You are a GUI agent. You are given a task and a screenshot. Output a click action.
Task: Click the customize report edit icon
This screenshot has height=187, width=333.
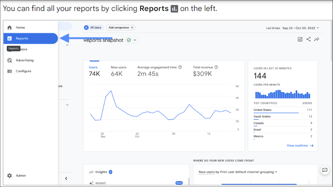tap(300, 39)
